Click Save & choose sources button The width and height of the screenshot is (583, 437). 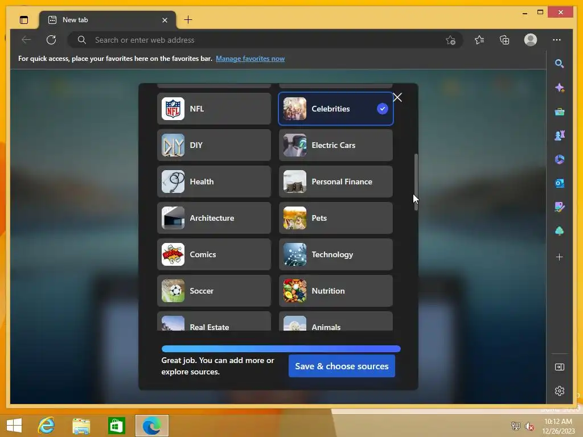(x=342, y=366)
